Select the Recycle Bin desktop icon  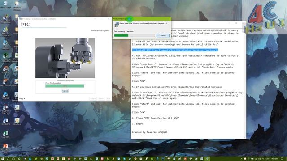point(5,5)
